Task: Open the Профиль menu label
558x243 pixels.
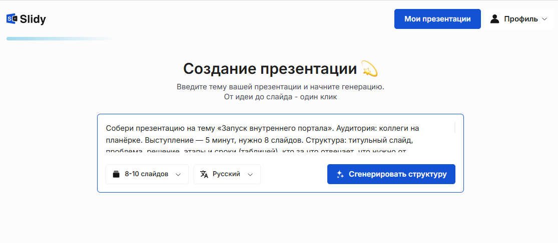Action: (x=520, y=19)
